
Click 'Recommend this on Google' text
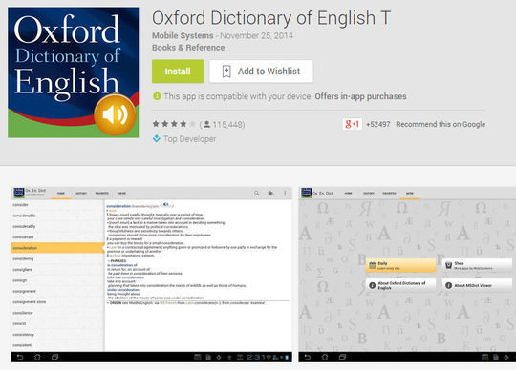coord(441,124)
